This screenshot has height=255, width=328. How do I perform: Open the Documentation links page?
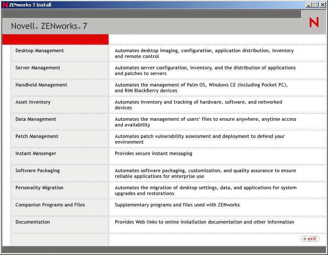pyautogui.click(x=33, y=222)
